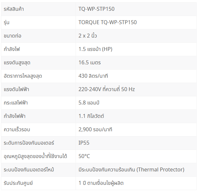Image resolution: width=198 pixels, height=192 pixels.
Task: Click the 220-240V 50 Hz voltage value
Action: click(x=106, y=89)
